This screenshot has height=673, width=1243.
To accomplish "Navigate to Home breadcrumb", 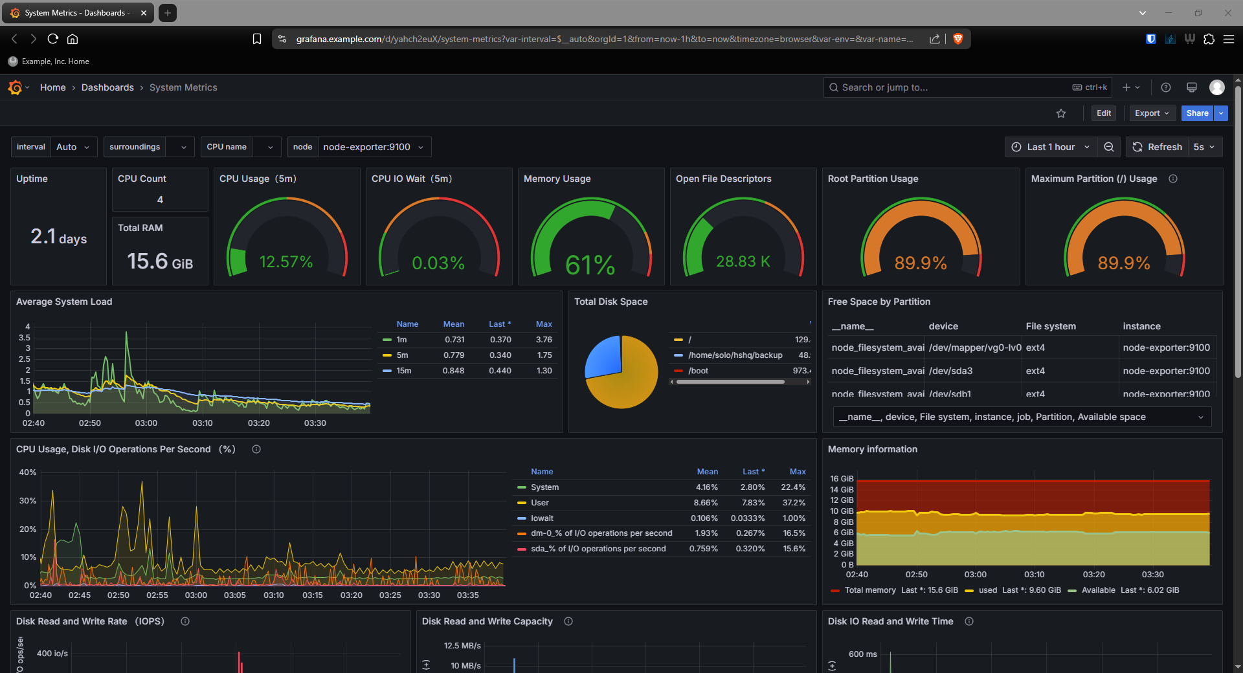I will pos(52,87).
